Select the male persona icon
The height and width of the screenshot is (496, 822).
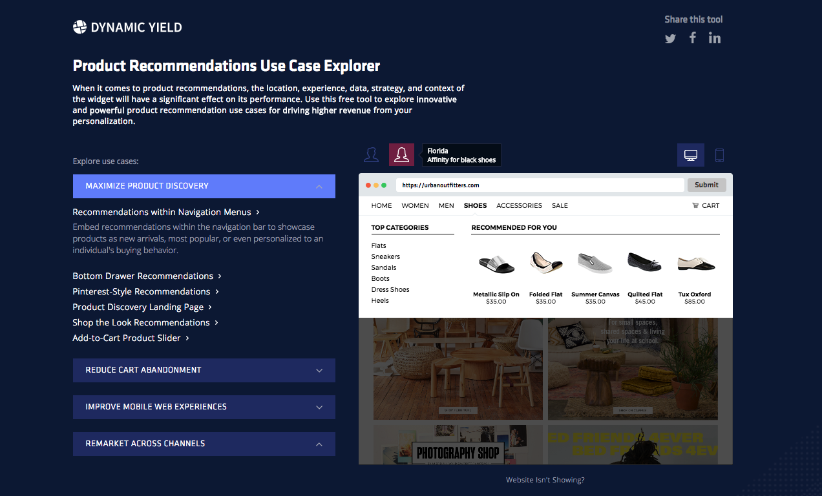[371, 155]
